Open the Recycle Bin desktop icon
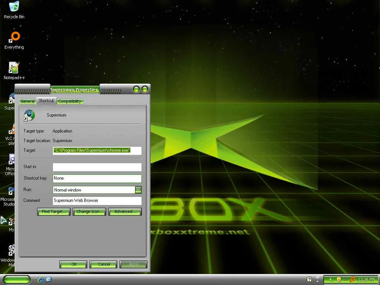380x285 pixels. click(x=14, y=10)
